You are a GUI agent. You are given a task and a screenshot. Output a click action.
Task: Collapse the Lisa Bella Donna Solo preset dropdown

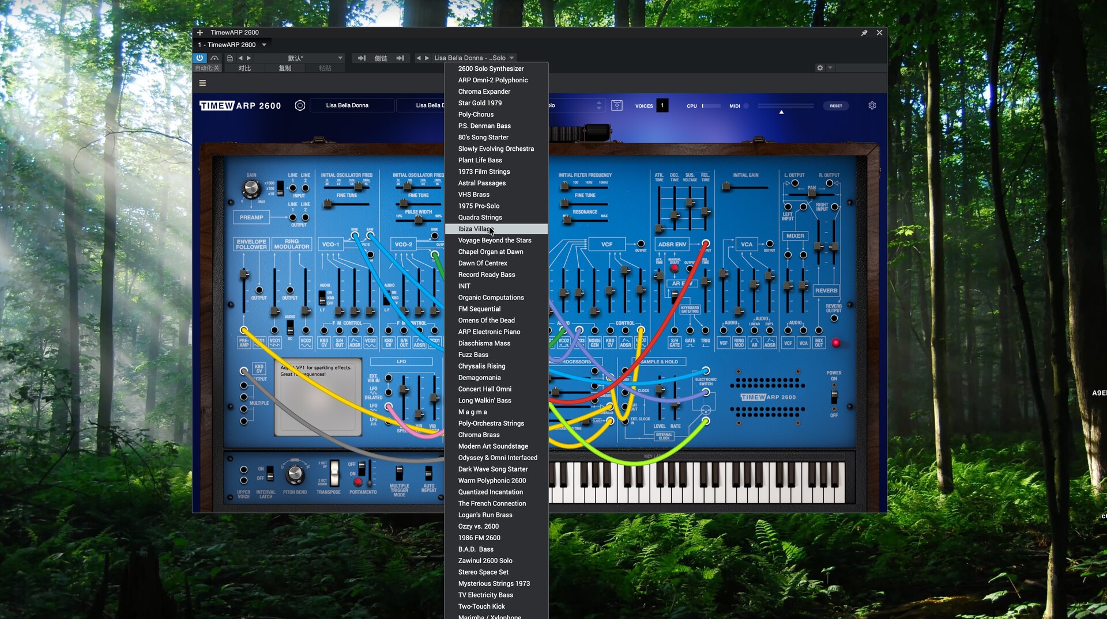(511, 58)
